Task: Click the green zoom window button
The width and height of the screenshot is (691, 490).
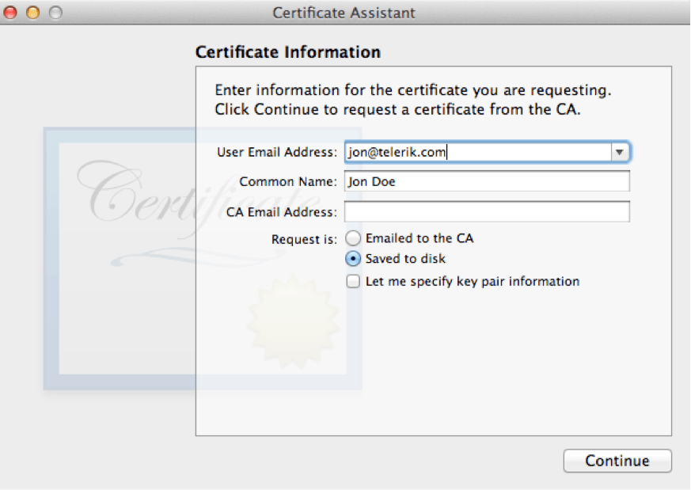Action: [55, 13]
